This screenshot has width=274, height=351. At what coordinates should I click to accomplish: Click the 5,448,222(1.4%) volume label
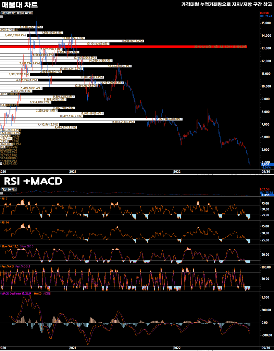[31, 27]
